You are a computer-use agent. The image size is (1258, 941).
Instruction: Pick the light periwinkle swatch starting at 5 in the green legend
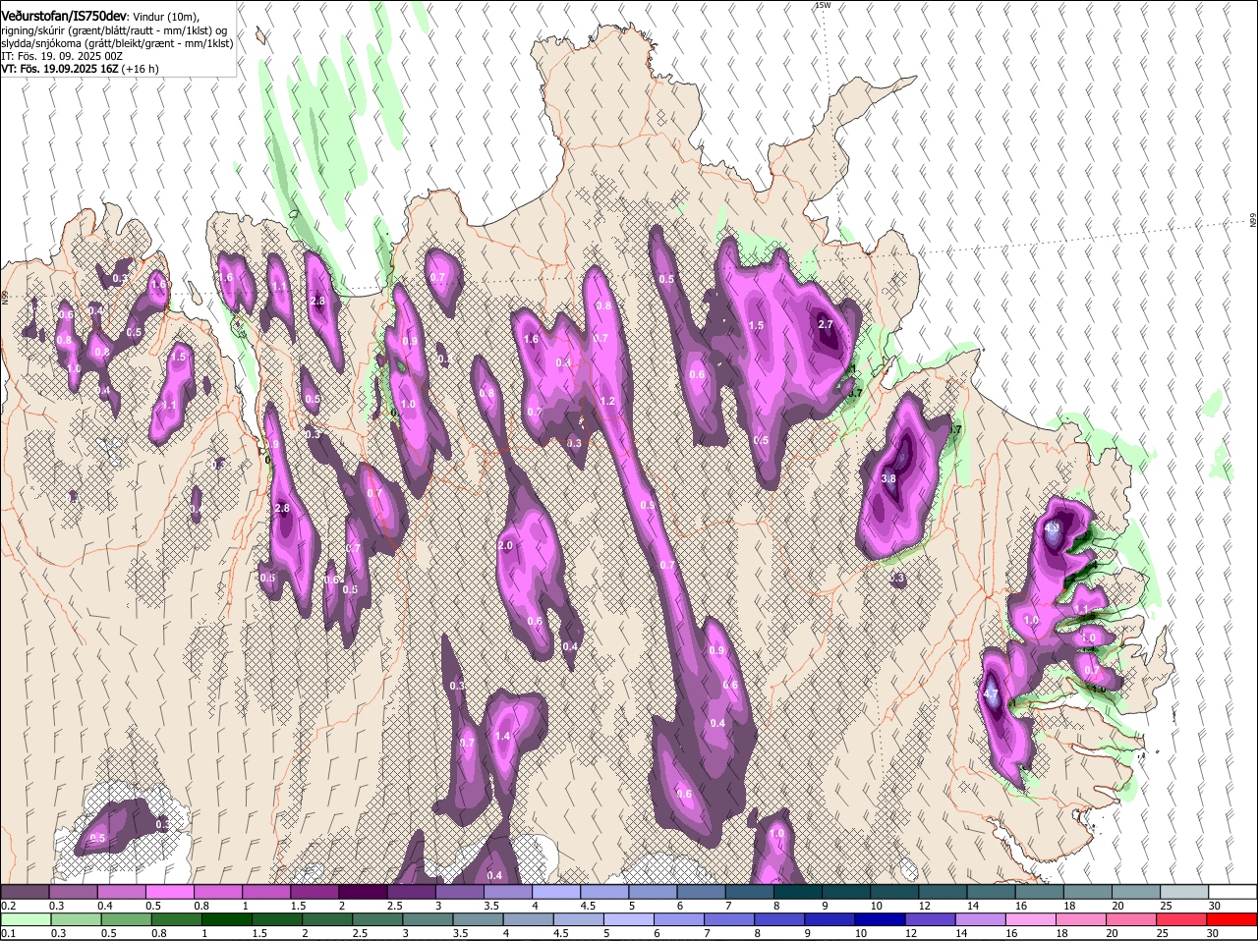[x=630, y=919]
